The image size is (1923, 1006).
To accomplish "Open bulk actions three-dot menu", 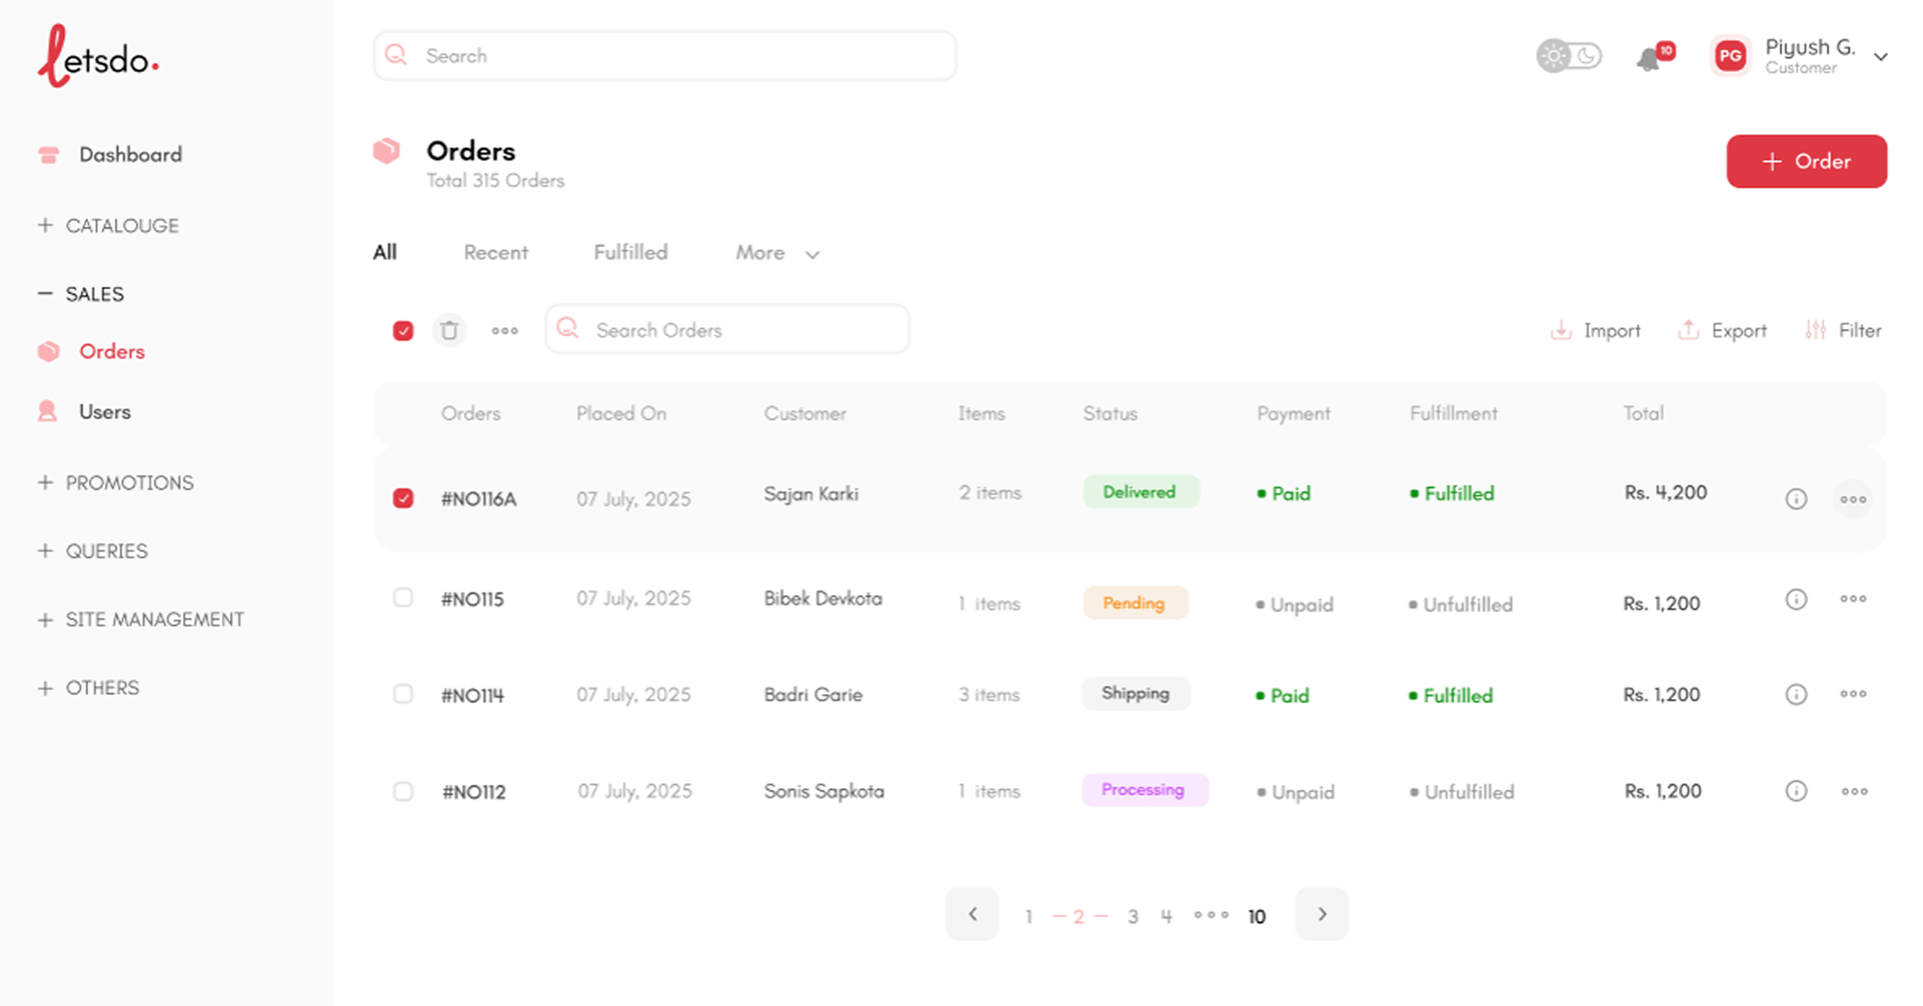I will coord(505,330).
